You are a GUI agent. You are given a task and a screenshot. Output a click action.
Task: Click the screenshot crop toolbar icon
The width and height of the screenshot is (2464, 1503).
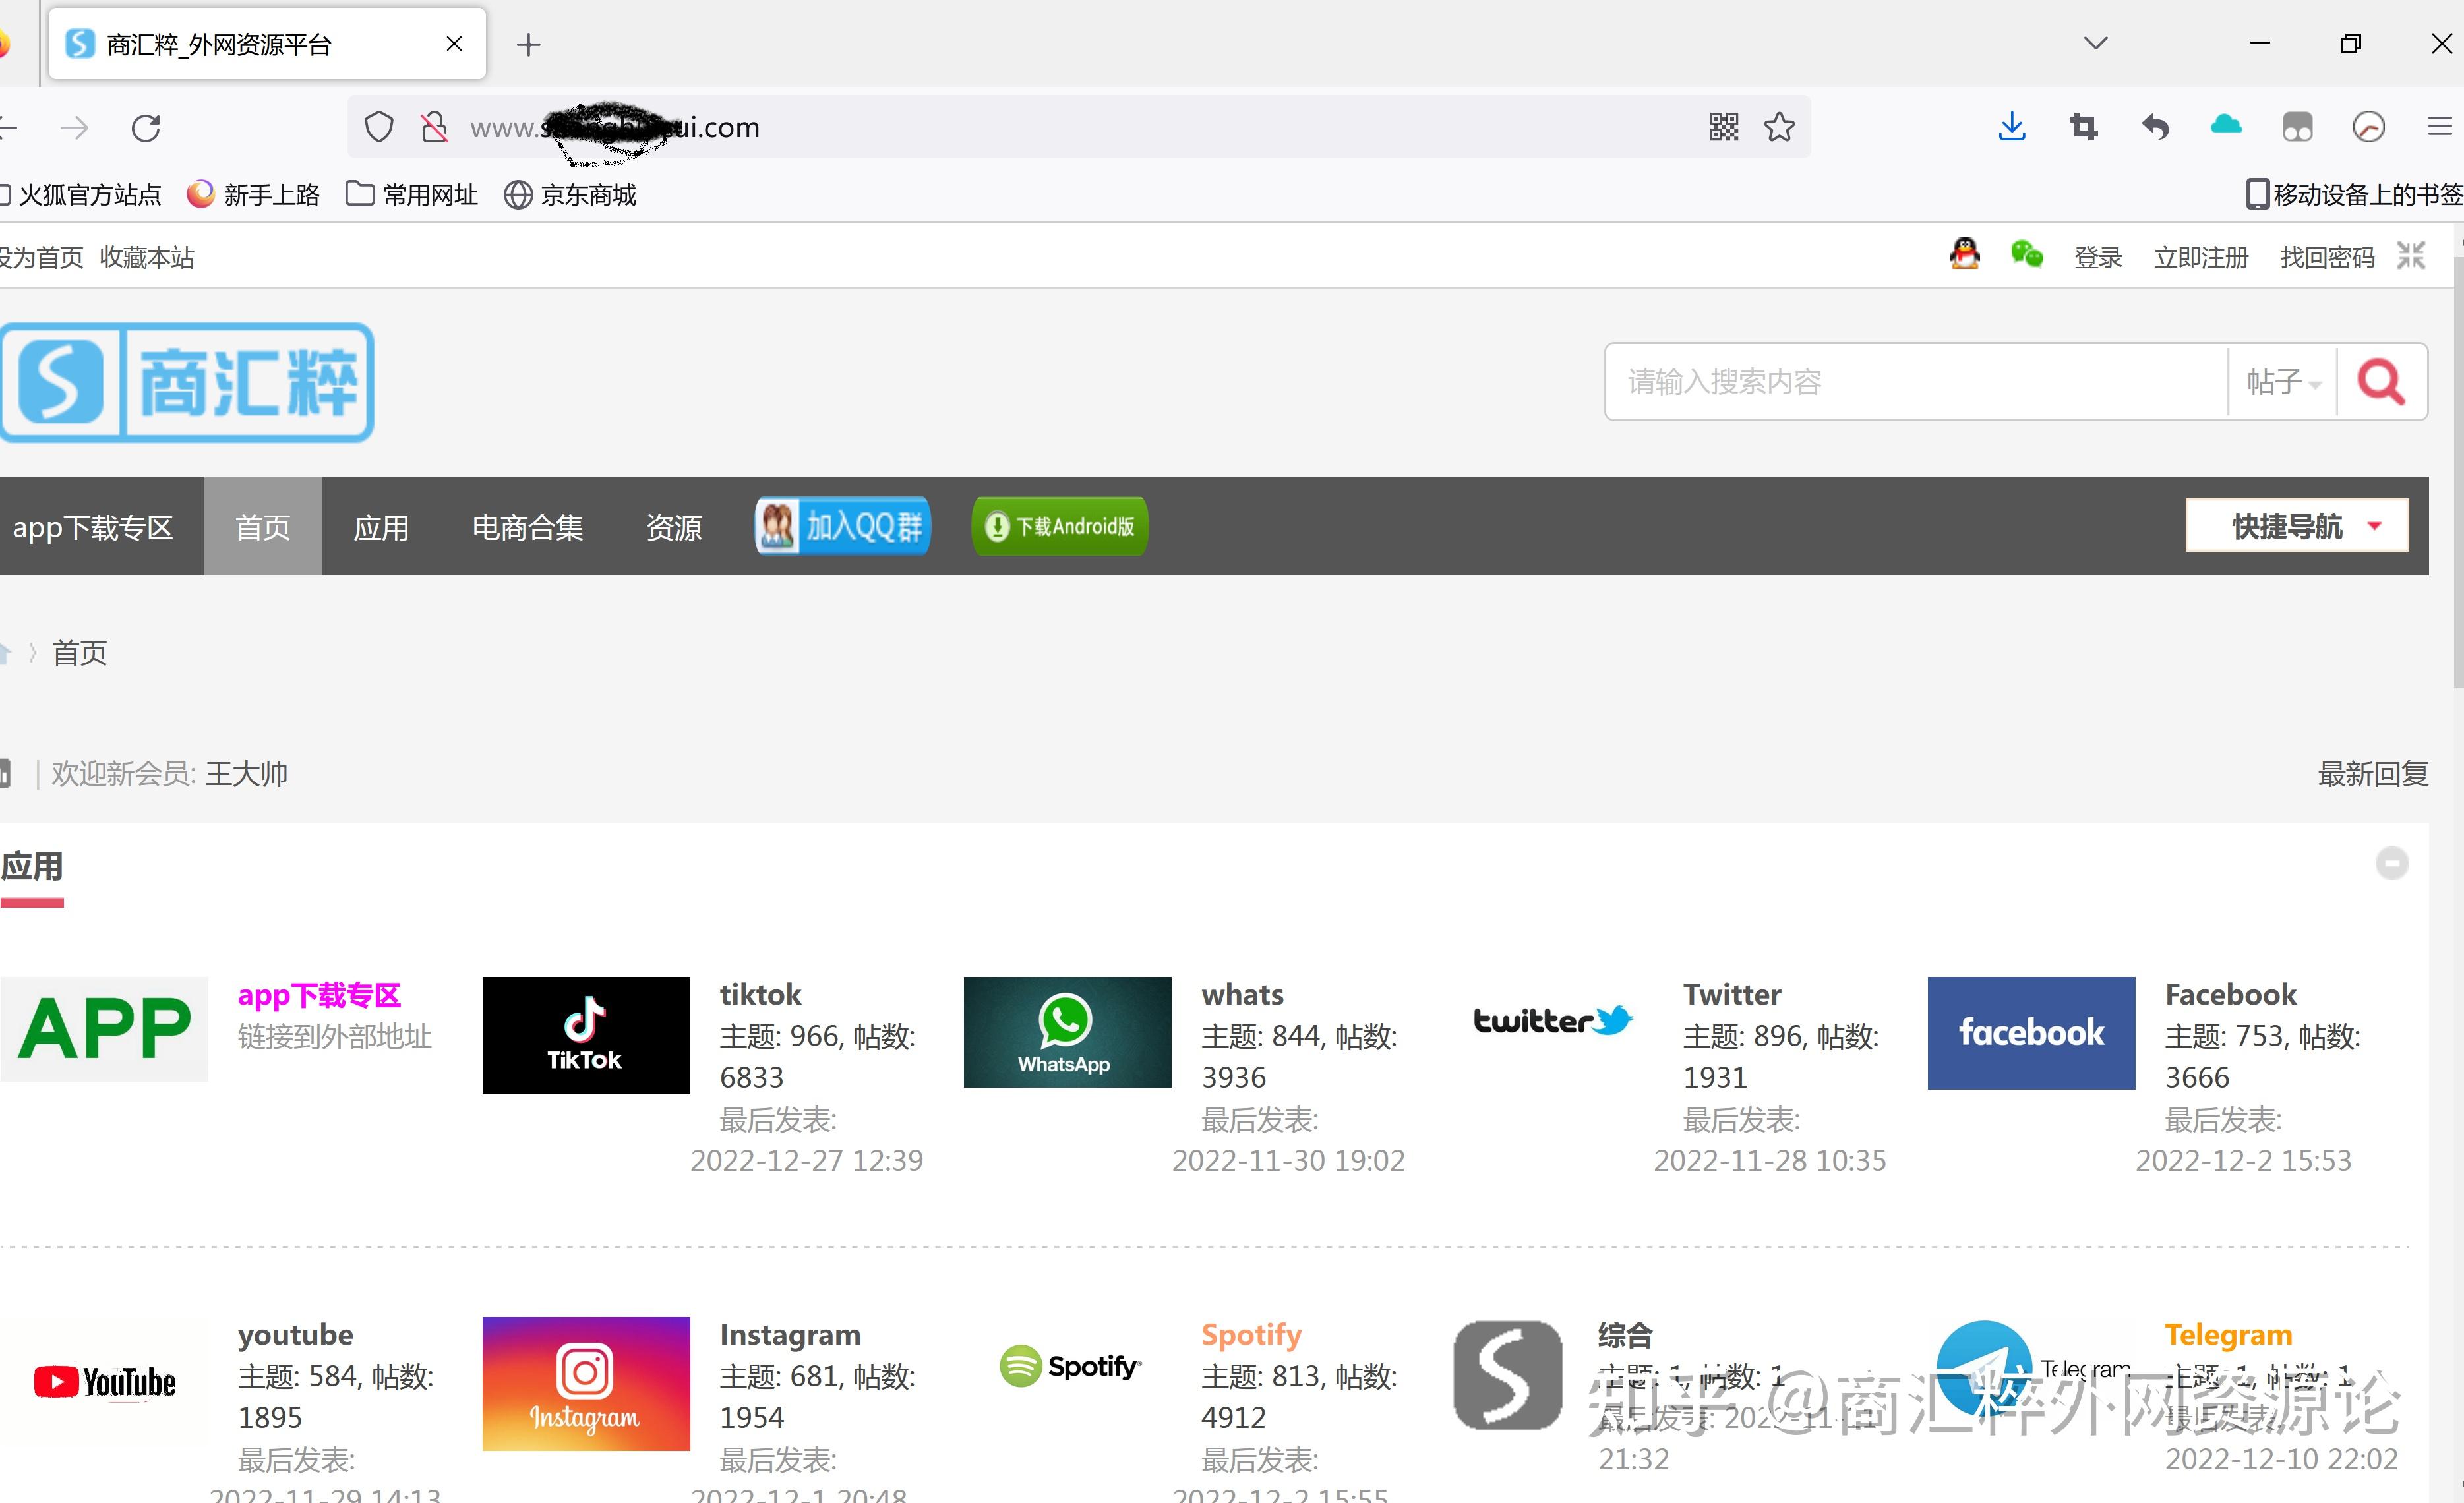[2084, 127]
